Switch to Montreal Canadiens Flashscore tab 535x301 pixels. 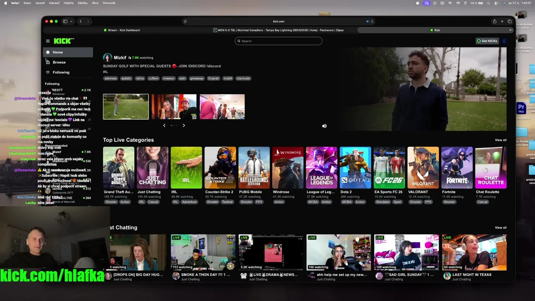pos(278,30)
